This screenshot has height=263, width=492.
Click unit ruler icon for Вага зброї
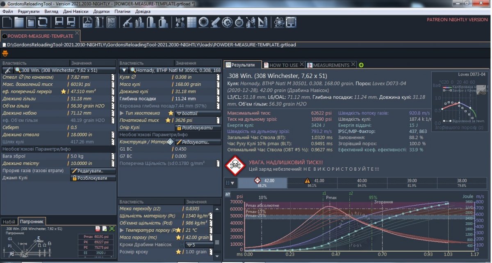(x=113, y=156)
